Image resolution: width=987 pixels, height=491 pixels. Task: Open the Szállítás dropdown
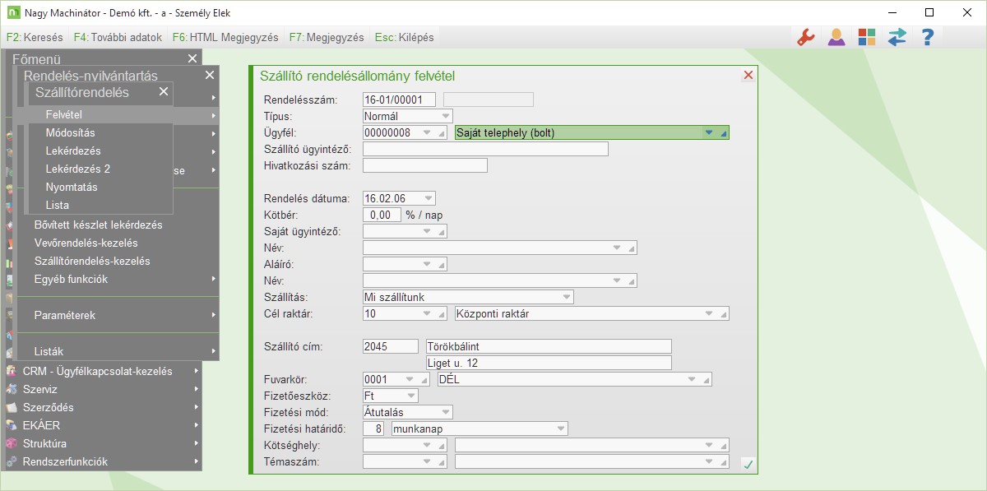click(x=567, y=297)
